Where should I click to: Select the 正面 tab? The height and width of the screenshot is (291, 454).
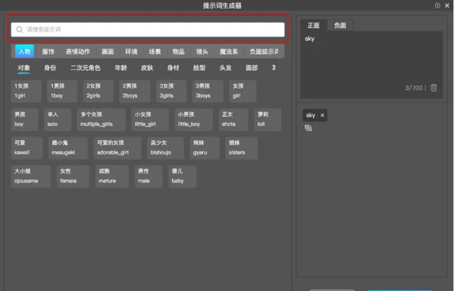pos(313,26)
